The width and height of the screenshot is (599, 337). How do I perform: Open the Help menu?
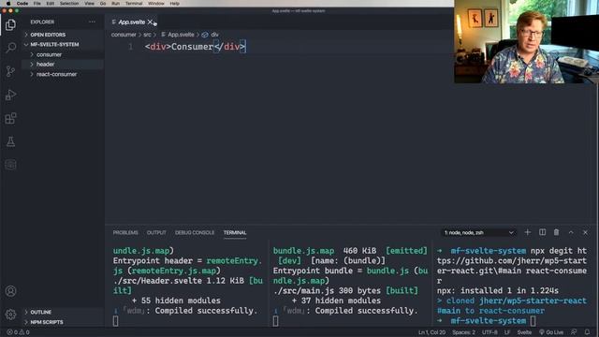click(175, 4)
